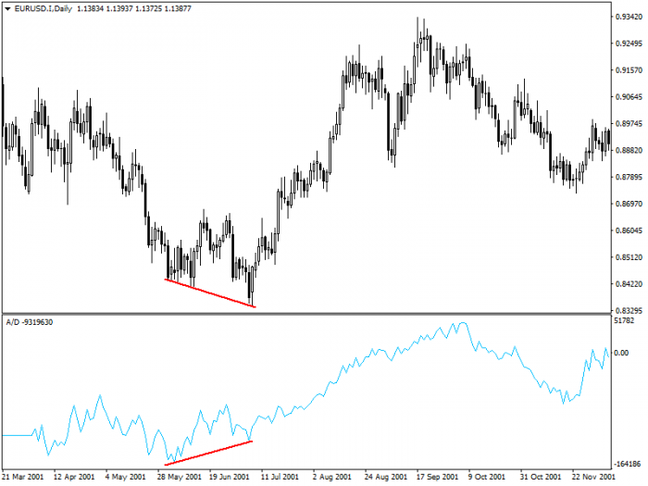Select OHLC values 1.13834 1.13937 1.13725 1.13877
This screenshot has width=648, height=486.
click(x=134, y=8)
